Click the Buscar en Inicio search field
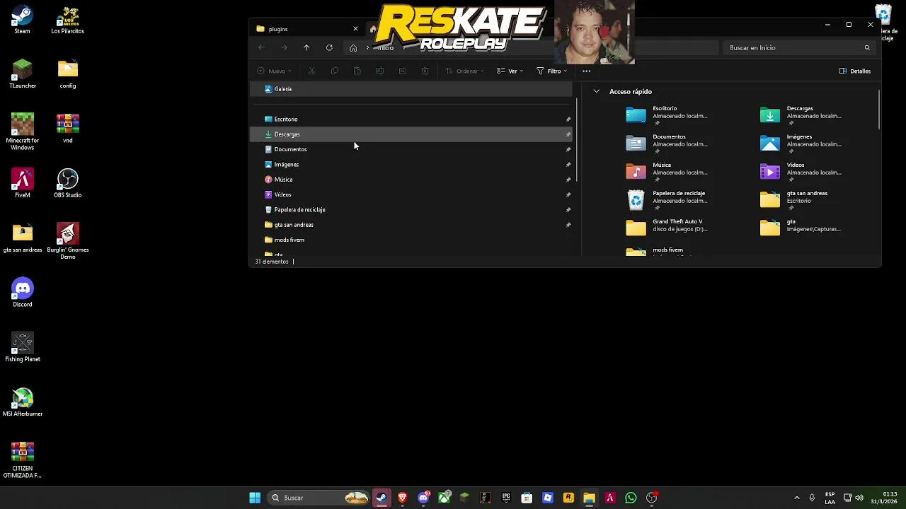This screenshot has height=509, width=906. tap(799, 47)
